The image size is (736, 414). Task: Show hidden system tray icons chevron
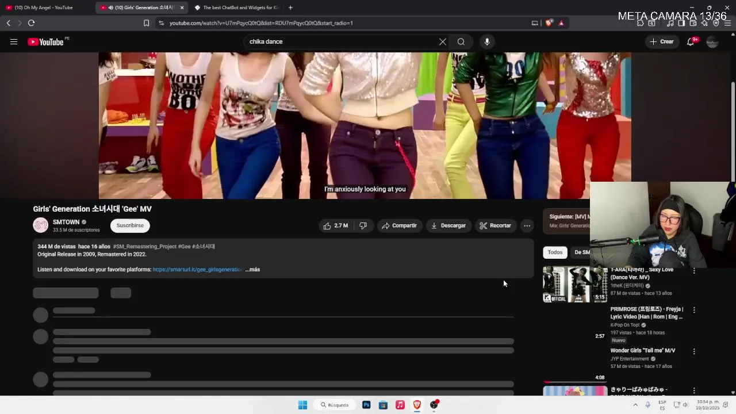coord(635,405)
